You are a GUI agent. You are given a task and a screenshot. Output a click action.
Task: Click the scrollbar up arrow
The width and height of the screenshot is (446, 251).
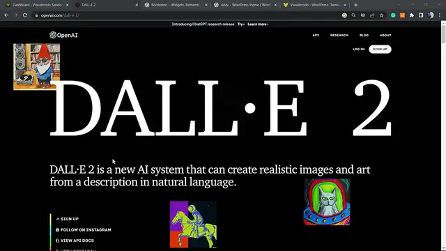pyautogui.click(x=443, y=23)
